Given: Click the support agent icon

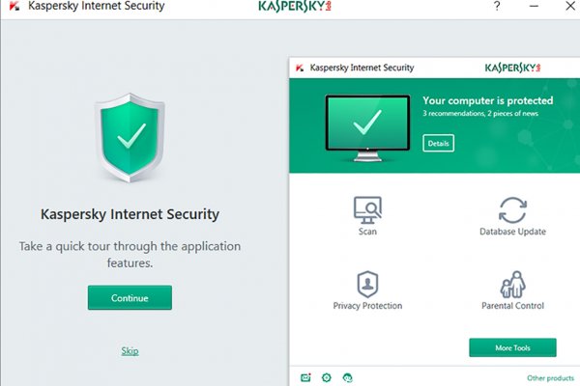Looking at the screenshot, I should click(x=348, y=377).
